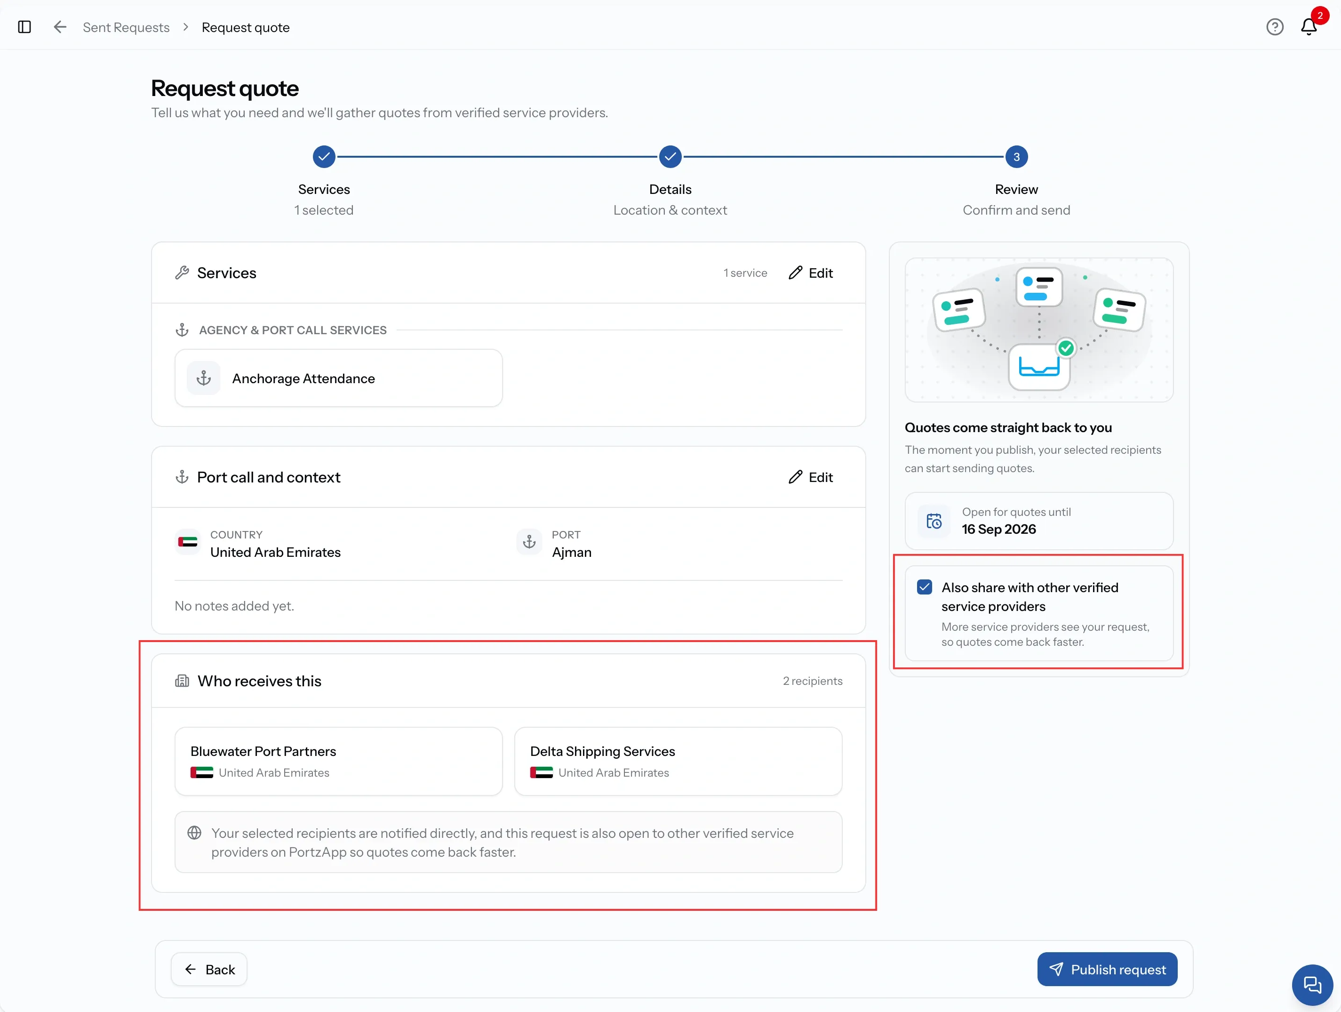This screenshot has height=1012, width=1341.
Task: Click 'Confirm and send' step subtitle
Action: 1016,210
